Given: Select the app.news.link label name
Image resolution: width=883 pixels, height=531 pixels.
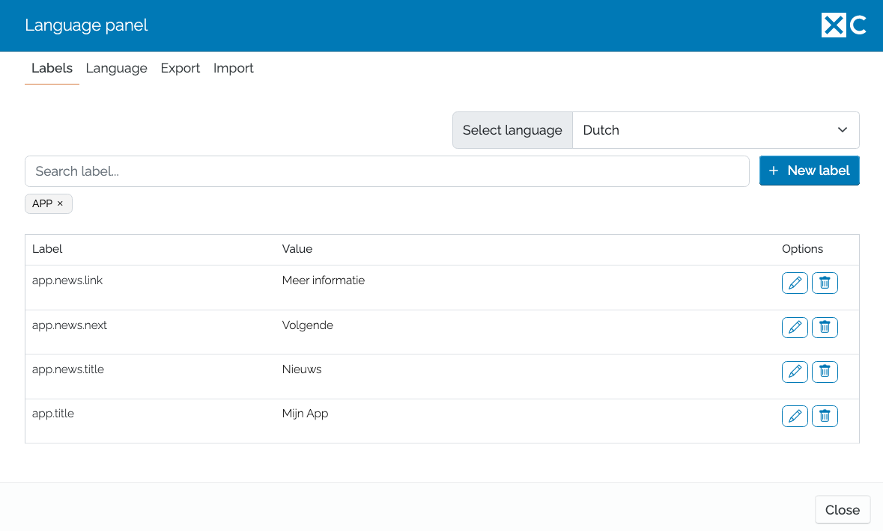Looking at the screenshot, I should click(x=67, y=280).
